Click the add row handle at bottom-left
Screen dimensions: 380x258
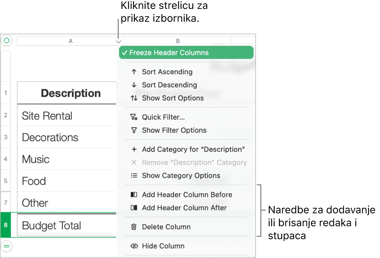tap(6, 245)
